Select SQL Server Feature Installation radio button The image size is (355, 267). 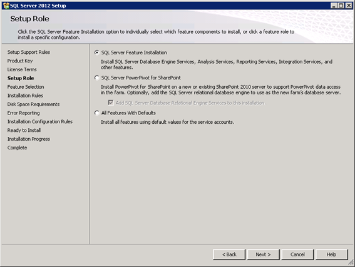pyautogui.click(x=97, y=53)
